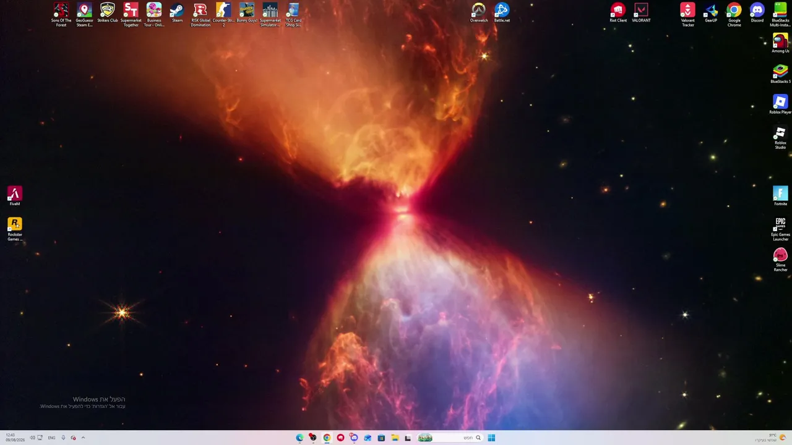Open Microsoft Store from the taskbar
The width and height of the screenshot is (792, 445).
click(x=381, y=438)
